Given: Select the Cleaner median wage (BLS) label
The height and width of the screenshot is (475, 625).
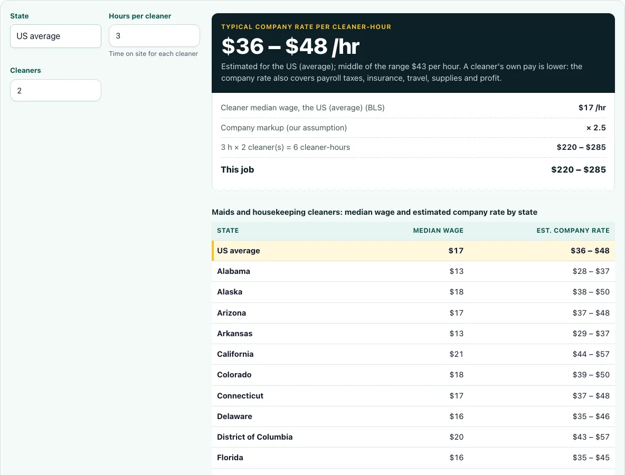Looking at the screenshot, I should click(302, 108).
